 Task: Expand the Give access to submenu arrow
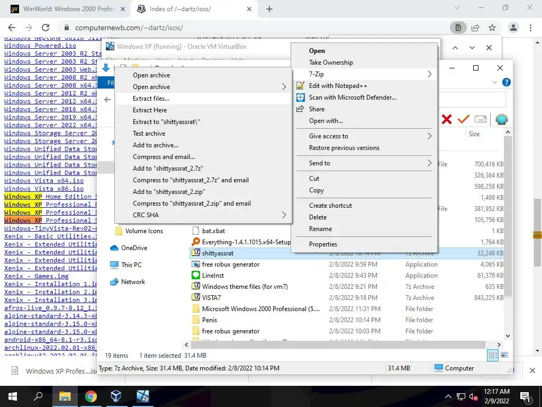click(x=429, y=136)
